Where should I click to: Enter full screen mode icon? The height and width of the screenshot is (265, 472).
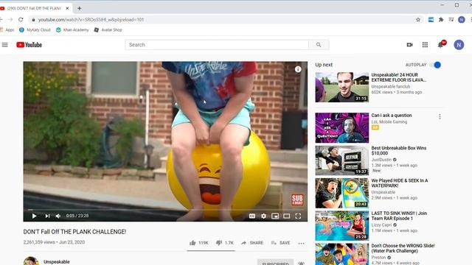pyautogui.click(x=298, y=216)
